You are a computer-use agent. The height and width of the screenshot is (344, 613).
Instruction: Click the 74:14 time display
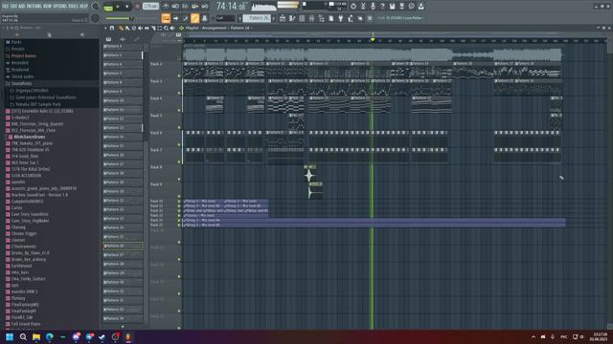pyautogui.click(x=231, y=7)
